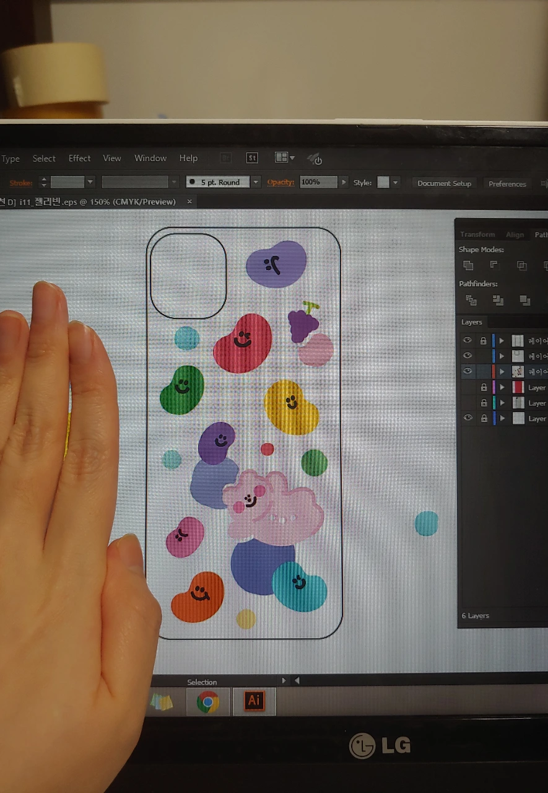Open the Effect menu
The height and width of the screenshot is (793, 548).
click(x=79, y=159)
